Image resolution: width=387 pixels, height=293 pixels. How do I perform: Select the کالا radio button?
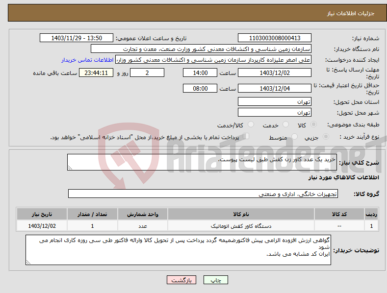coord(314,124)
